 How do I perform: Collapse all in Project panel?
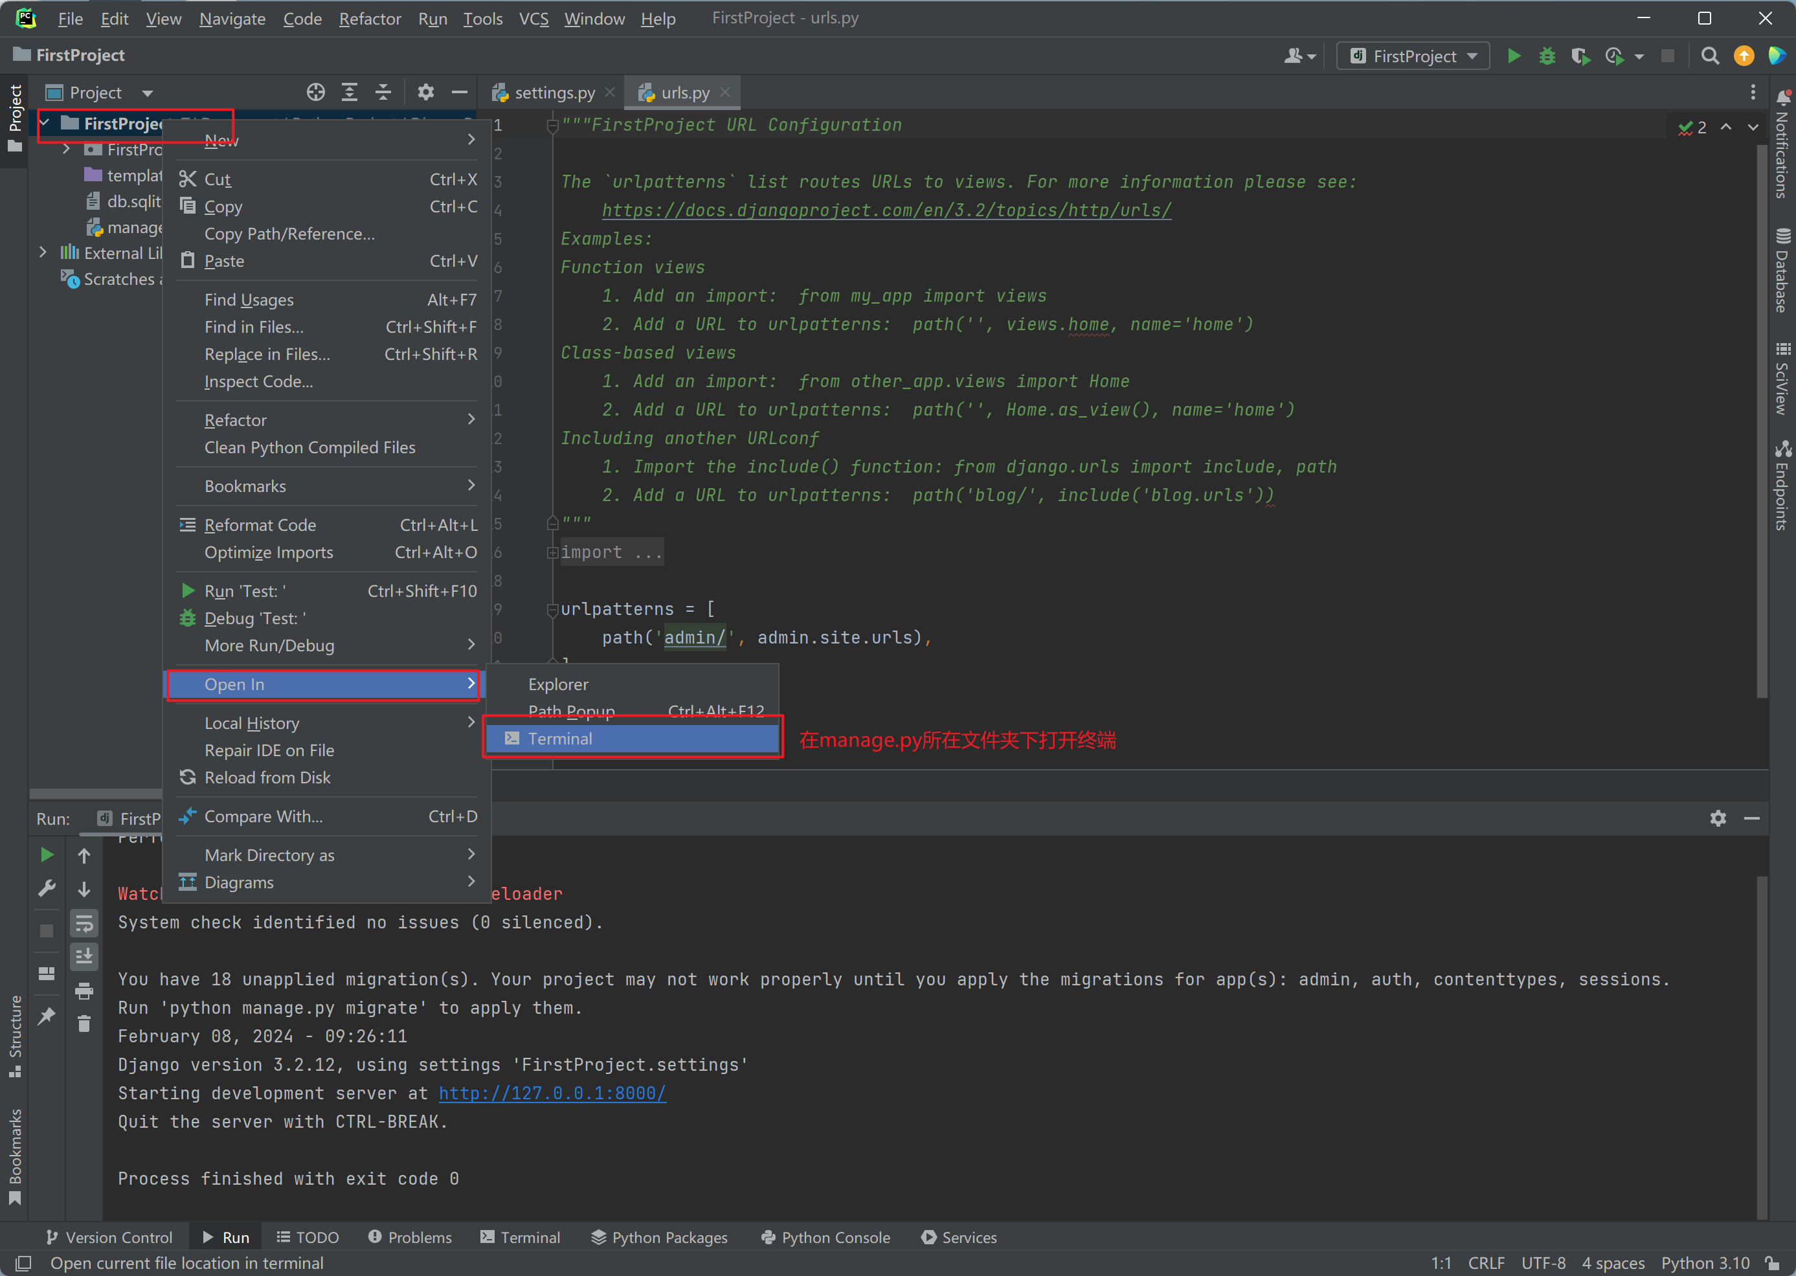point(383,93)
